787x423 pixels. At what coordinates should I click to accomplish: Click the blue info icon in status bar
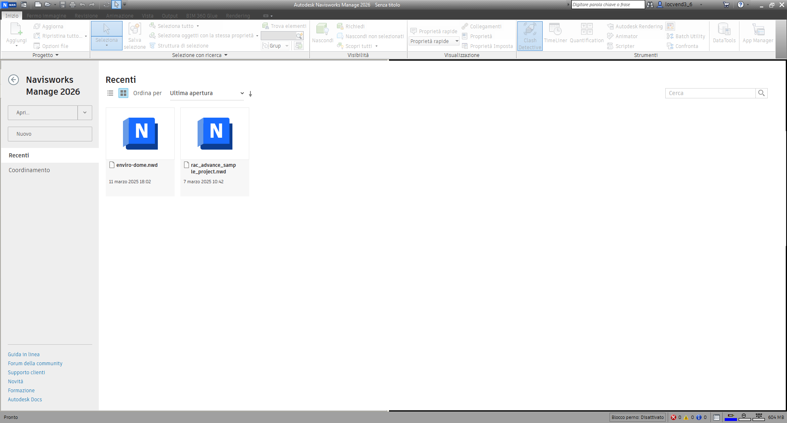click(x=699, y=417)
